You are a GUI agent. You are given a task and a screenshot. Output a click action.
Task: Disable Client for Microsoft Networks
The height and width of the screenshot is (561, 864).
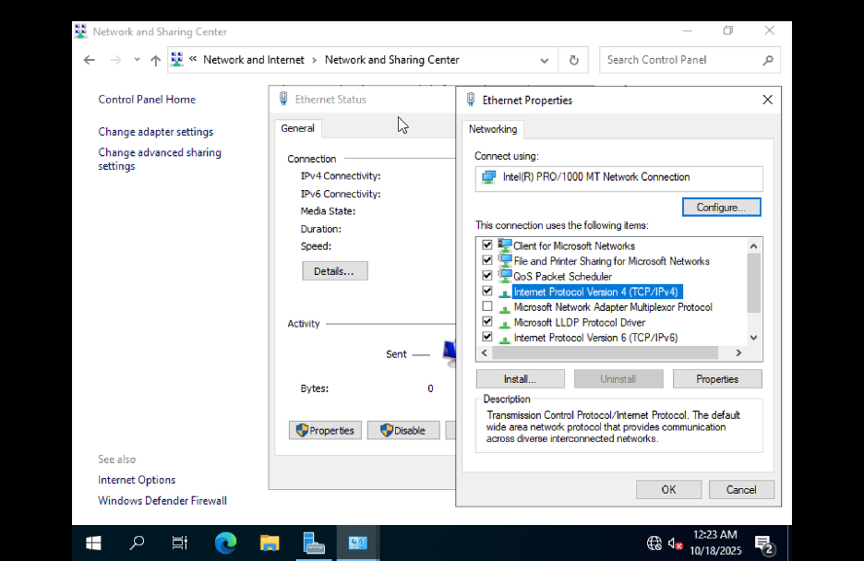click(x=487, y=245)
